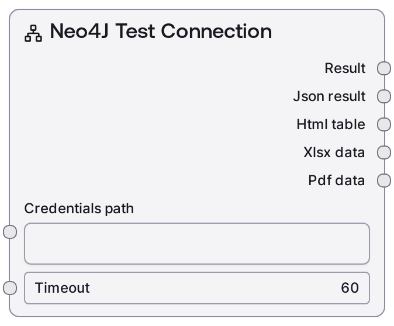This screenshot has height=326, width=394.
Task: Click the Xlsx data output socket
Action: [384, 152]
